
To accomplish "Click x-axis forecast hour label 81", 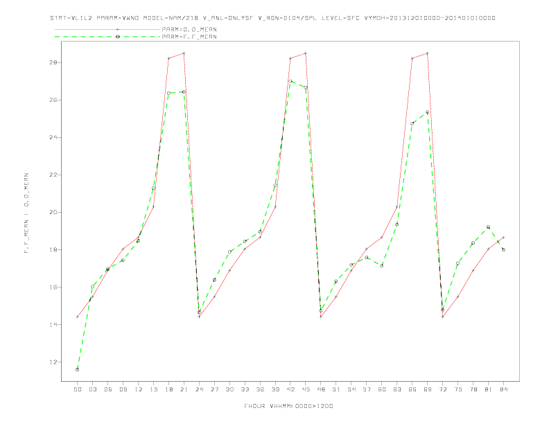I will pos(489,389).
